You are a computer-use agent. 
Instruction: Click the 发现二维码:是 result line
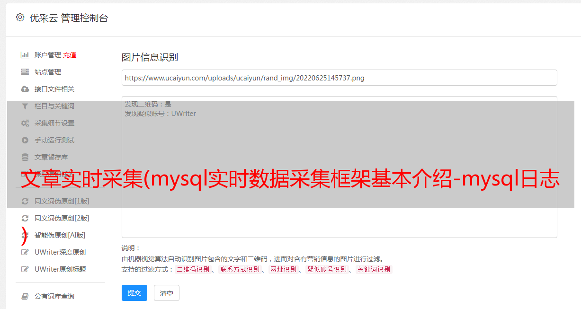click(x=148, y=104)
